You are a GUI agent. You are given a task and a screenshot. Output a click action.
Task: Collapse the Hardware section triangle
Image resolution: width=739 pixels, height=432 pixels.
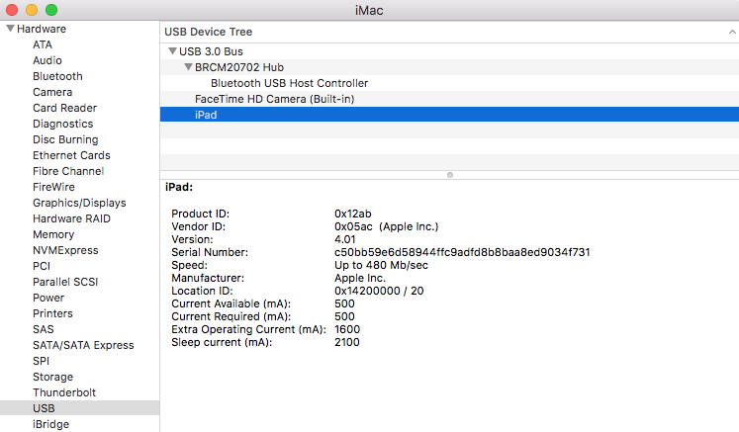pos(10,29)
